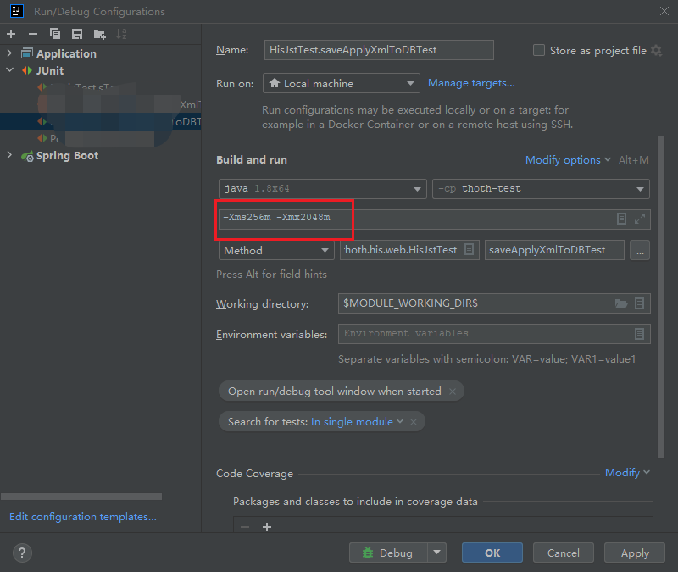The width and height of the screenshot is (678, 572).
Task: Select the highlighted JUnit configuration ending 'oDBT'
Action: tap(100, 121)
